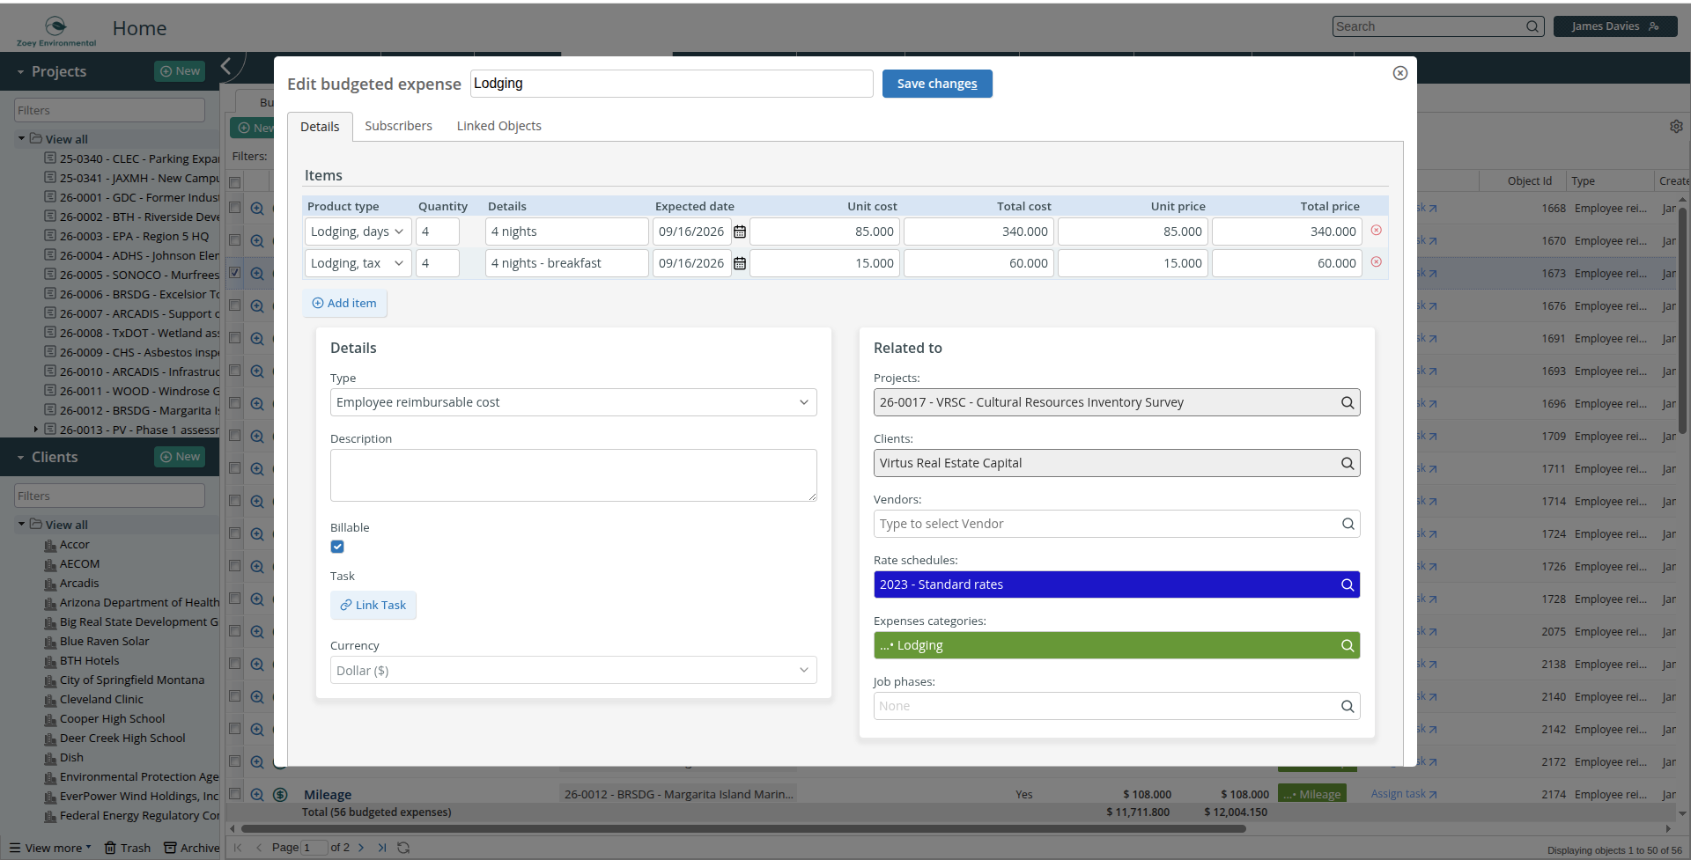1691x860 pixels.
Task: Open Rate schedules lookup magnifier
Action: tap(1347, 584)
